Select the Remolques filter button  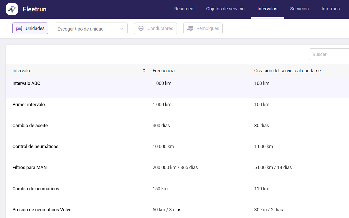203,28
